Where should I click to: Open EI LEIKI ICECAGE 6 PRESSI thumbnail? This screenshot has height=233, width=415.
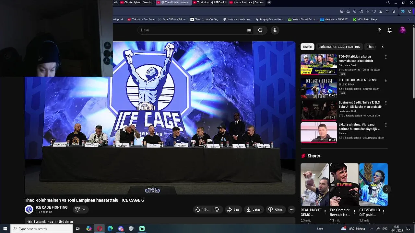tap(319, 88)
